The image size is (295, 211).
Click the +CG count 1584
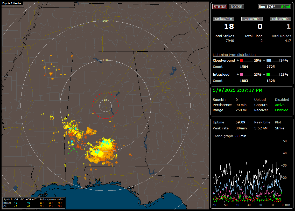coord(244,67)
